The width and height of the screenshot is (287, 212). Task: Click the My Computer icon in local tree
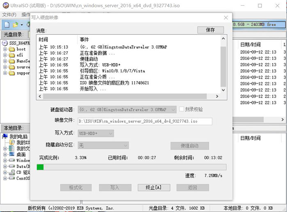5,136
